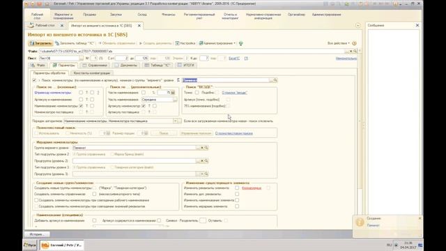The height and width of the screenshot is (251, 446).
Task: Toggle the Артикулу и наименованию checkbox
Action: pos(81,100)
